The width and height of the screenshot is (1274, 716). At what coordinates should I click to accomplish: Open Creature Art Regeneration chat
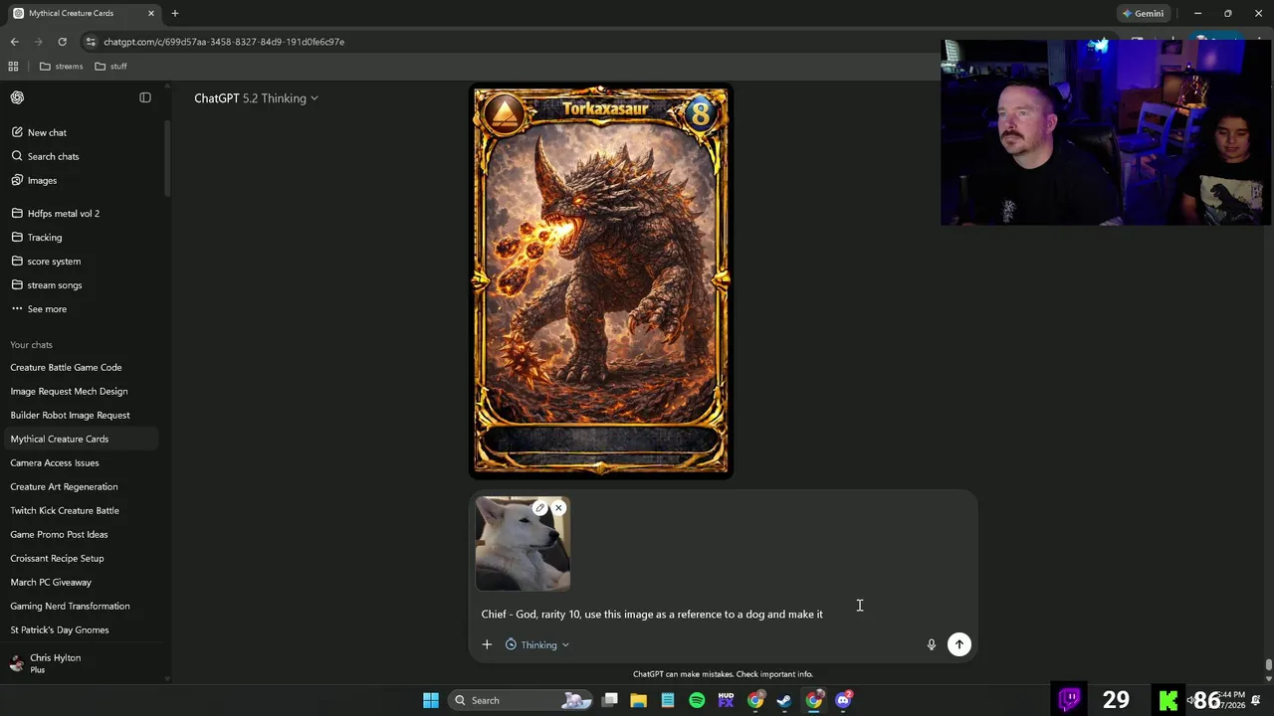(x=64, y=486)
